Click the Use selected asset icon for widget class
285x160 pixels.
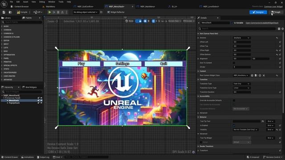click(x=252, y=76)
